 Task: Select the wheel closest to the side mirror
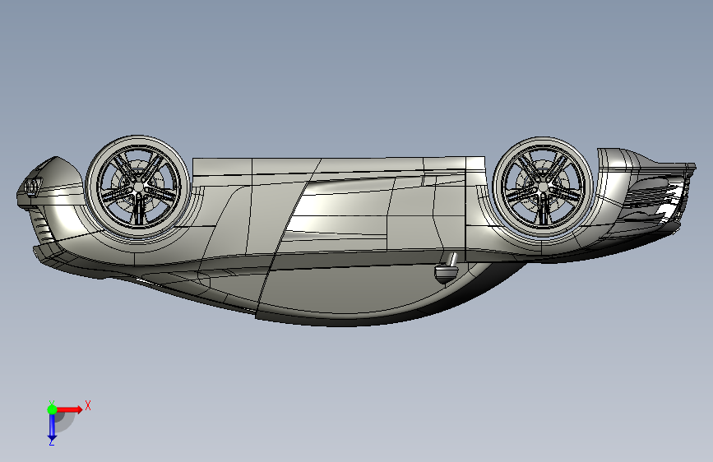pos(543,187)
